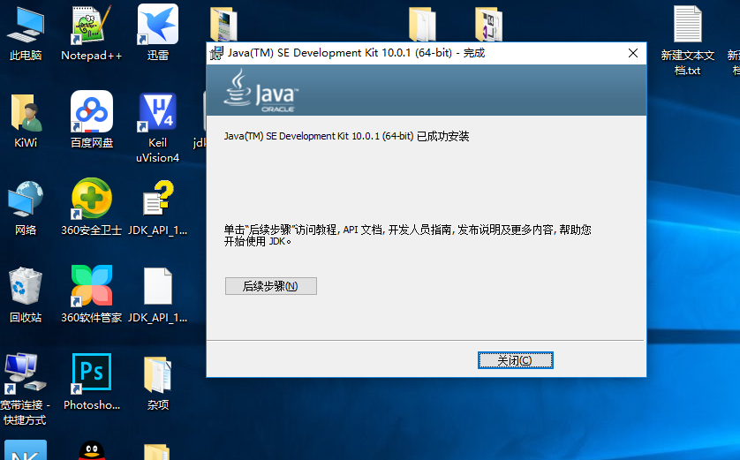Viewport: 740px width, 460px height.
Task: Select the 网络 desktop icon
Action: pos(26,208)
